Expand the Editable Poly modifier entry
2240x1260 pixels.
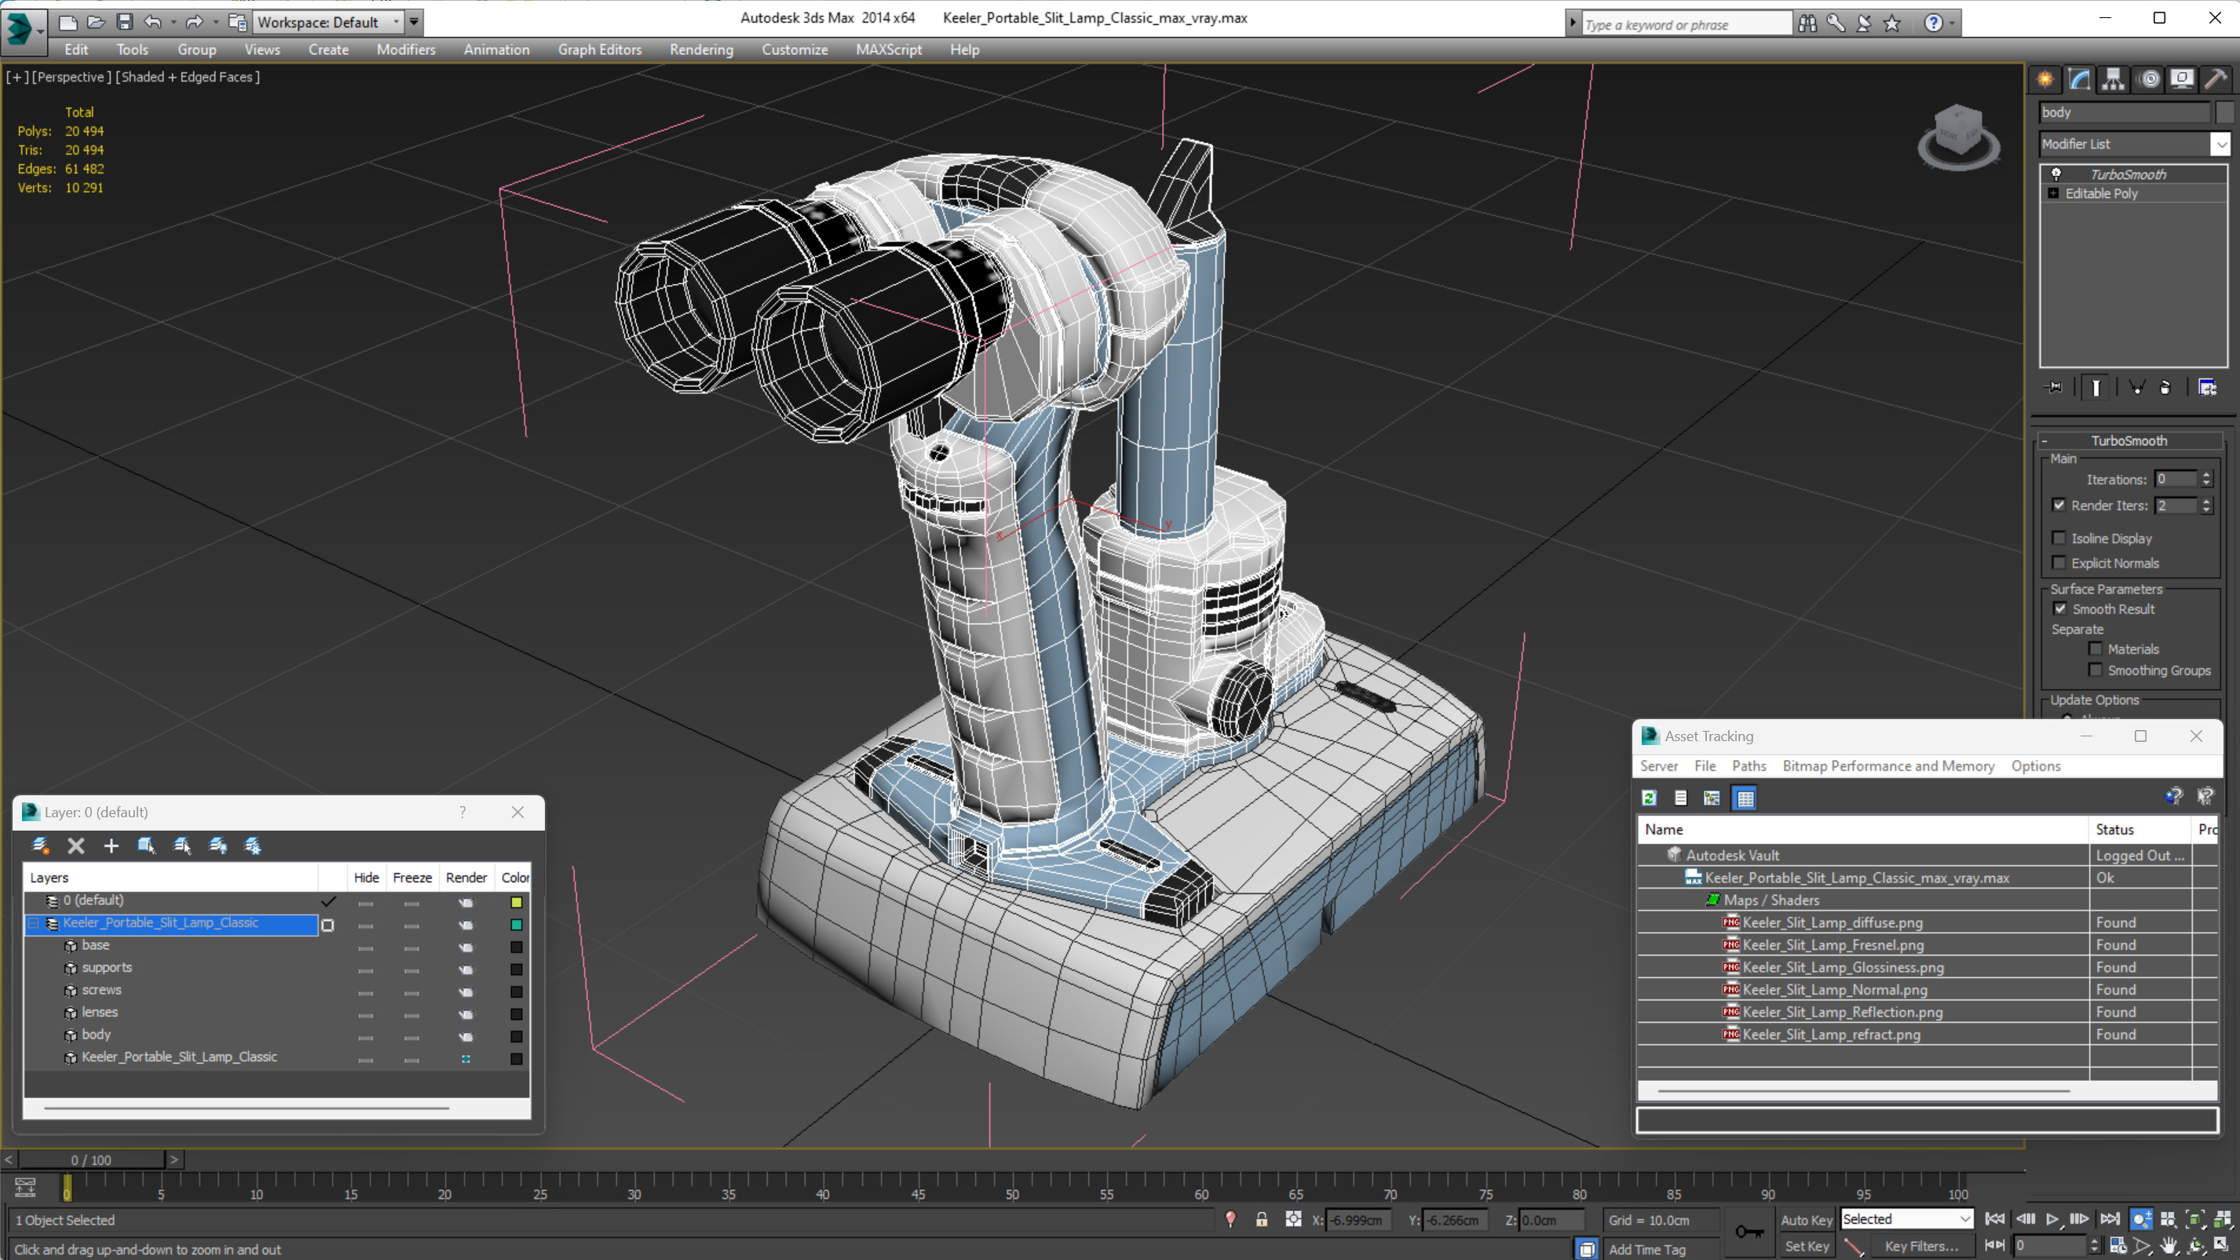[x=2053, y=193]
